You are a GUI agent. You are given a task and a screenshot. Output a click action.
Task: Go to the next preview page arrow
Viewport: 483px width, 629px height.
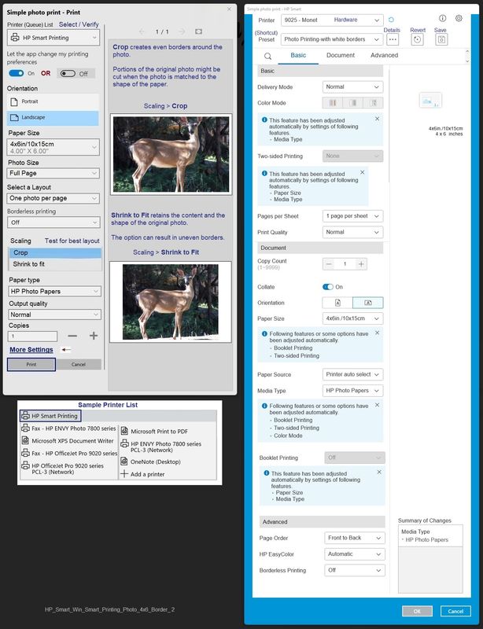click(182, 31)
